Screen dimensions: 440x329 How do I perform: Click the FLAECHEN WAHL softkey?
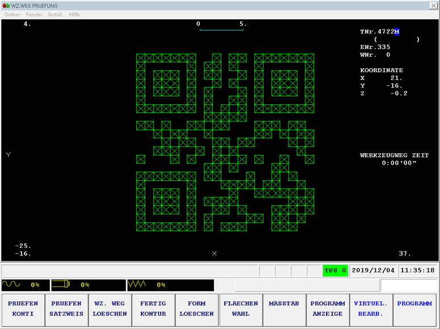pyautogui.click(x=241, y=310)
